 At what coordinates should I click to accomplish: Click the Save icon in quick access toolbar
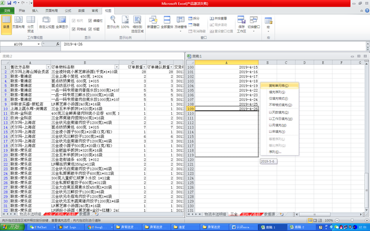coord(9,3)
